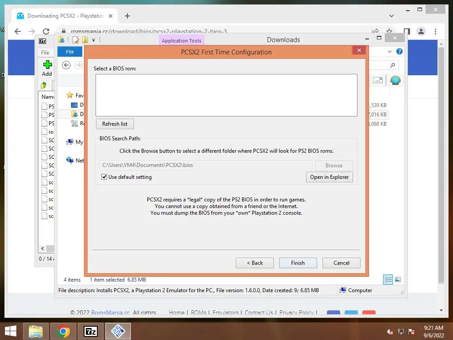Click the muted volume tray icon
This screenshot has height=340, width=453.
[x=389, y=331]
